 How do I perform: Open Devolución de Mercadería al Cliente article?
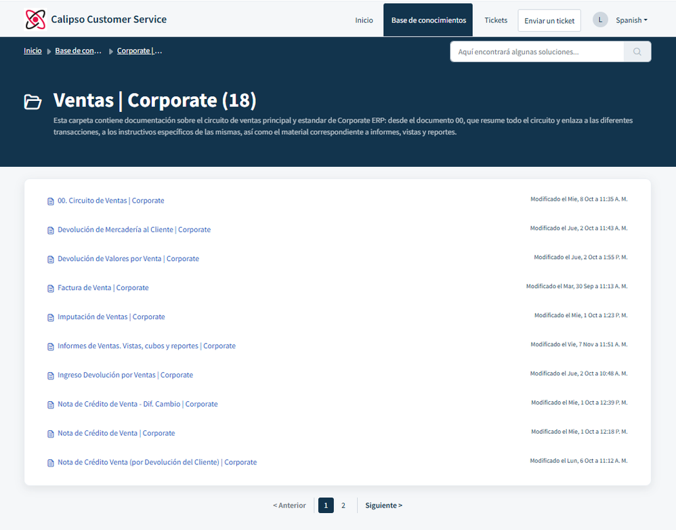point(134,230)
